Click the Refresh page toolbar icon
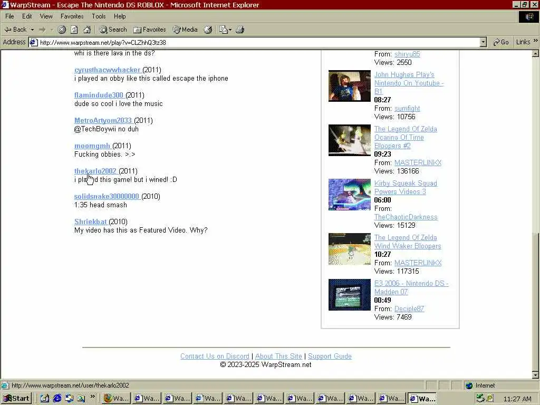 click(74, 30)
